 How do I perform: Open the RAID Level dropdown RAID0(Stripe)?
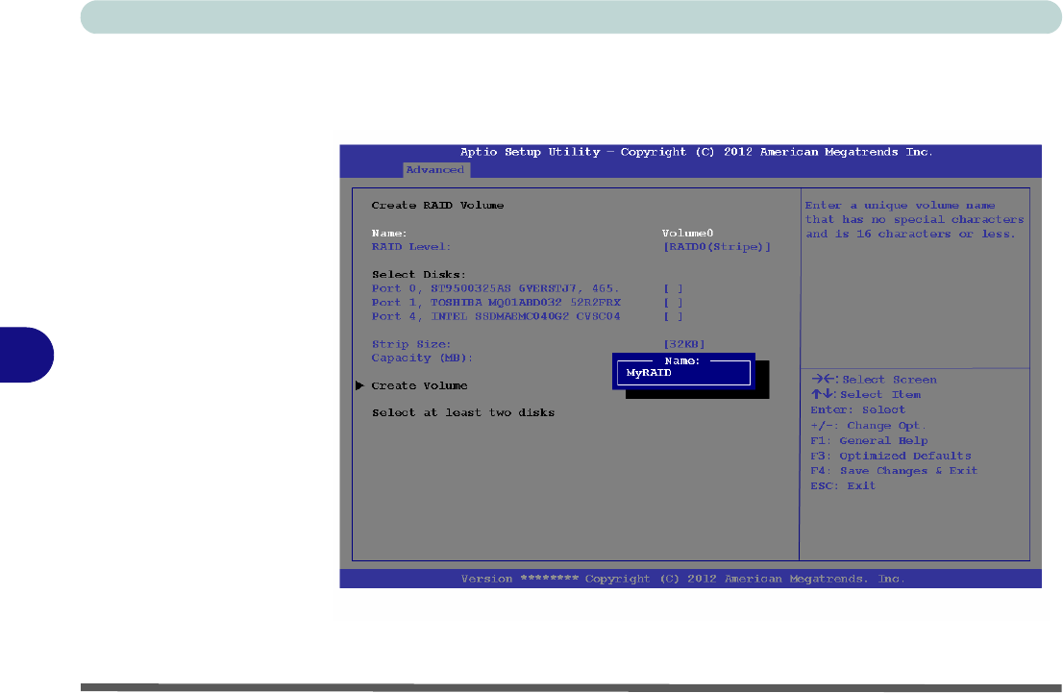(717, 247)
